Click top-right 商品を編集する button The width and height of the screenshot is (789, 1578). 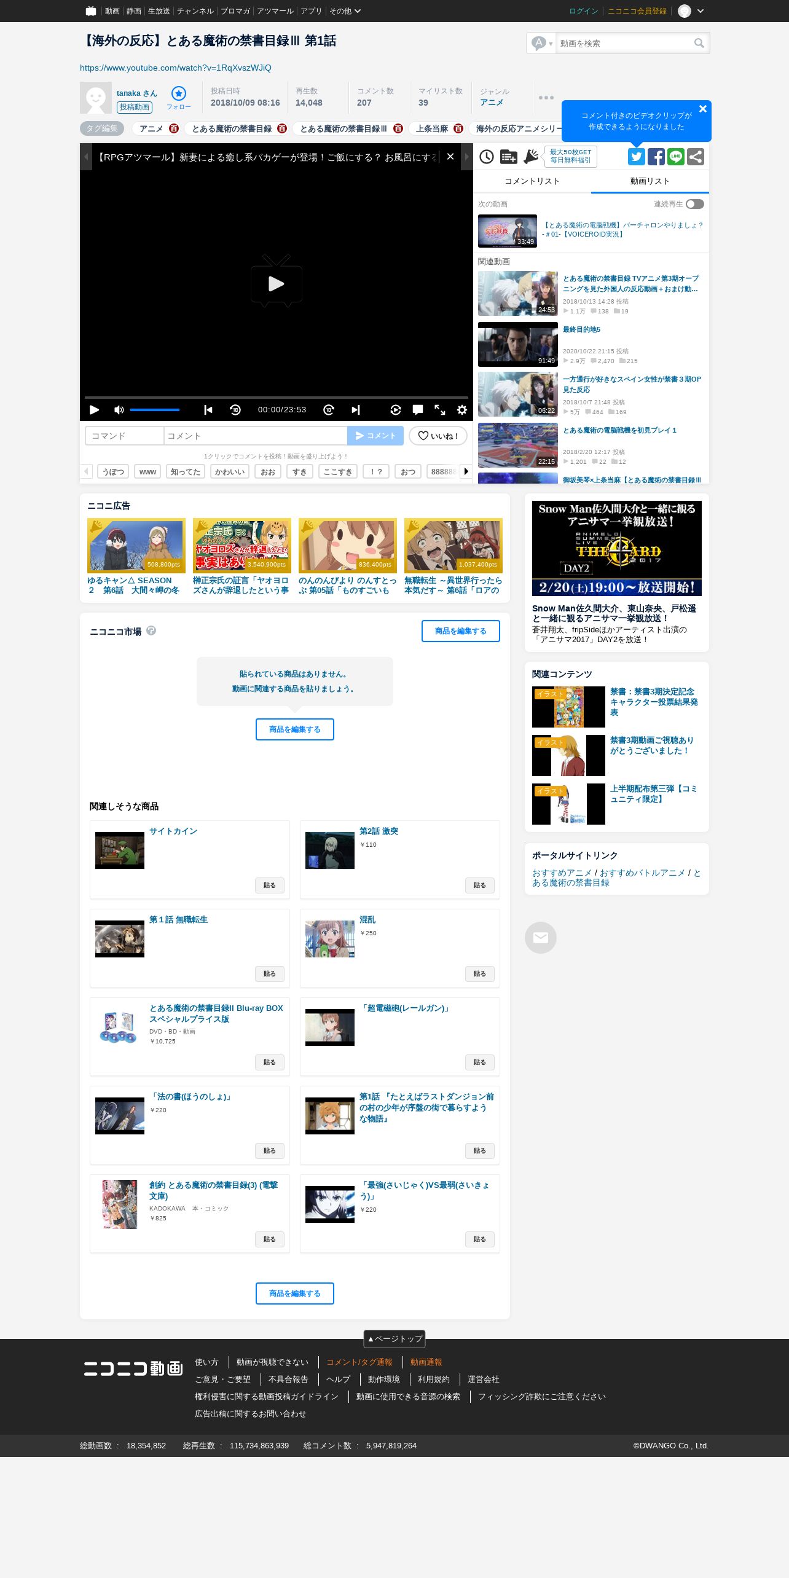(461, 631)
